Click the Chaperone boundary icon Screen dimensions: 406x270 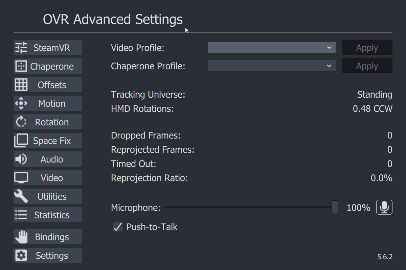21,66
